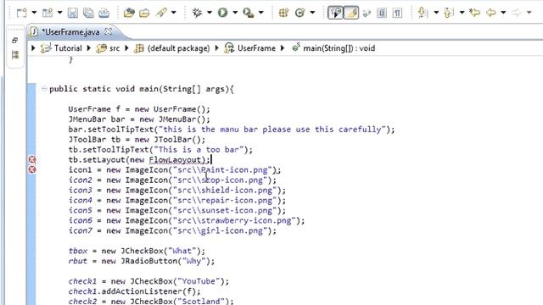Select main(String[]) : void breadcrumb item
The image size is (543, 305).
coord(339,48)
